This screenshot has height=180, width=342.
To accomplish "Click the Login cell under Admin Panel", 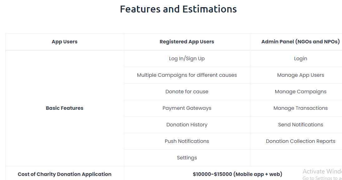I will point(300,58).
